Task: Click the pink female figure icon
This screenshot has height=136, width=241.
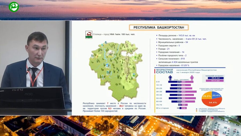Action: [x=192, y=78]
